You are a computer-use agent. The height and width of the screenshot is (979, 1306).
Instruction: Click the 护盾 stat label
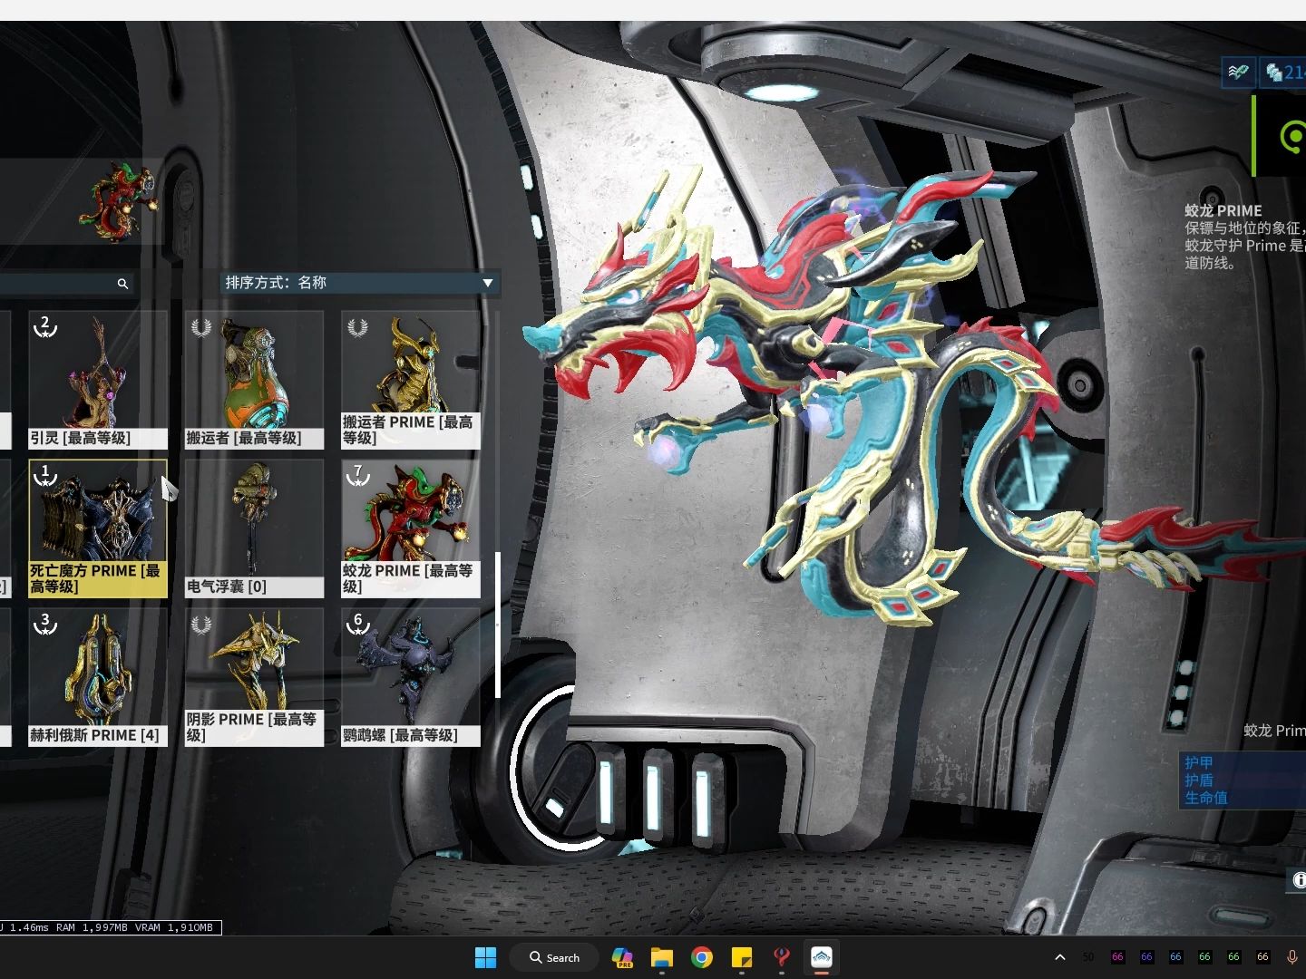1198,780
